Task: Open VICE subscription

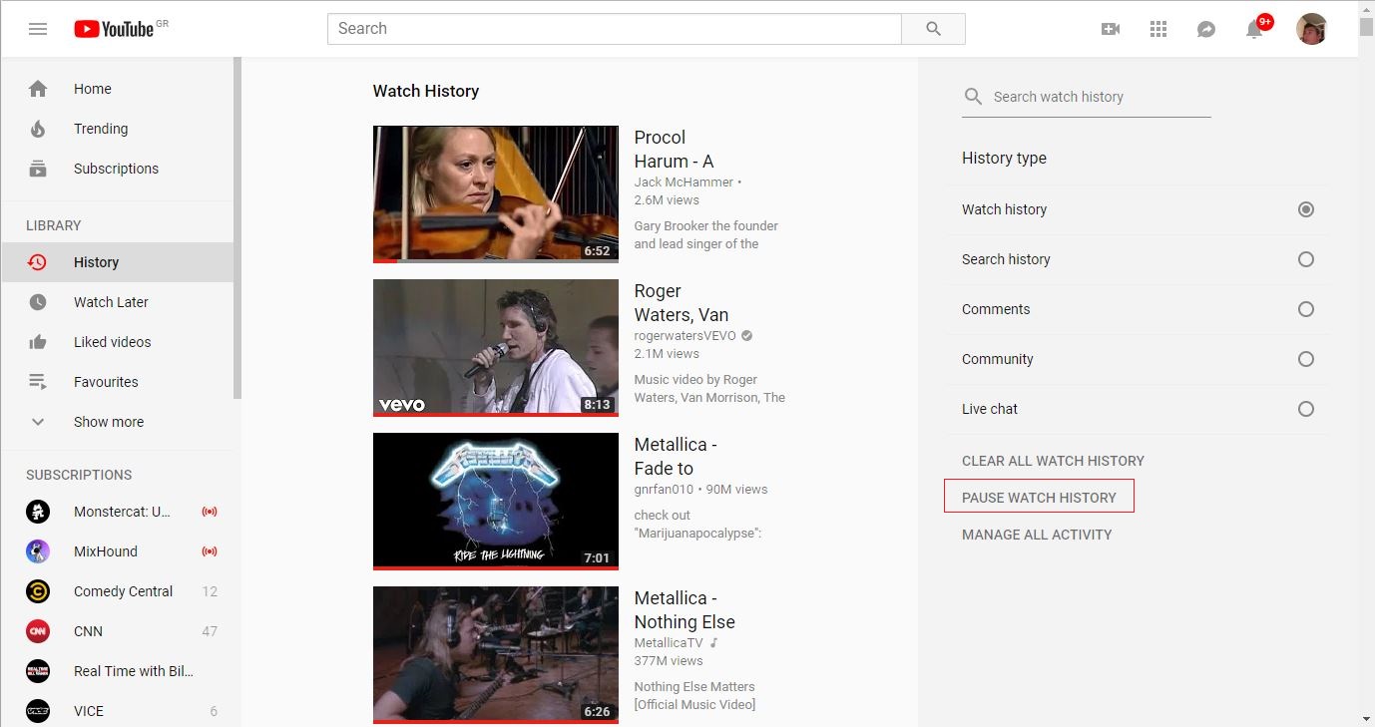Action: 117,711
